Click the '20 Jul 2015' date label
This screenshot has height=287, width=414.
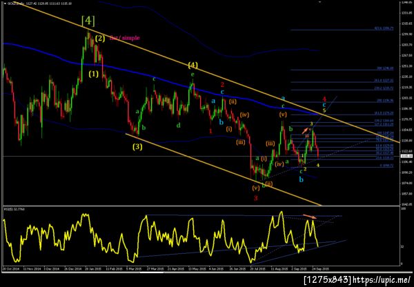259,268
